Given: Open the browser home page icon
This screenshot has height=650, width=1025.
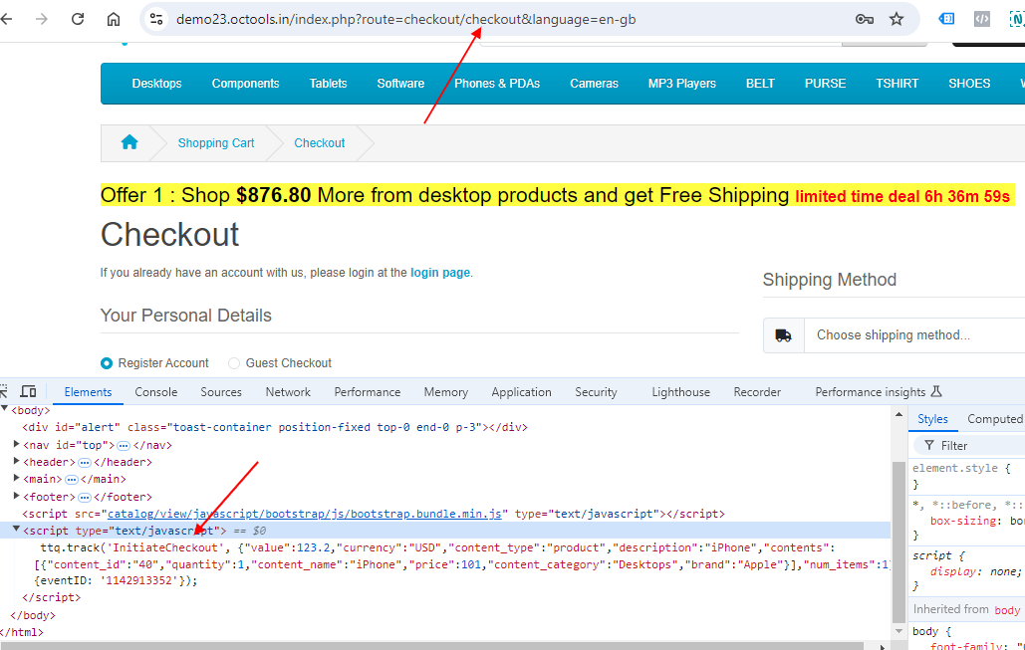Looking at the screenshot, I should [114, 19].
